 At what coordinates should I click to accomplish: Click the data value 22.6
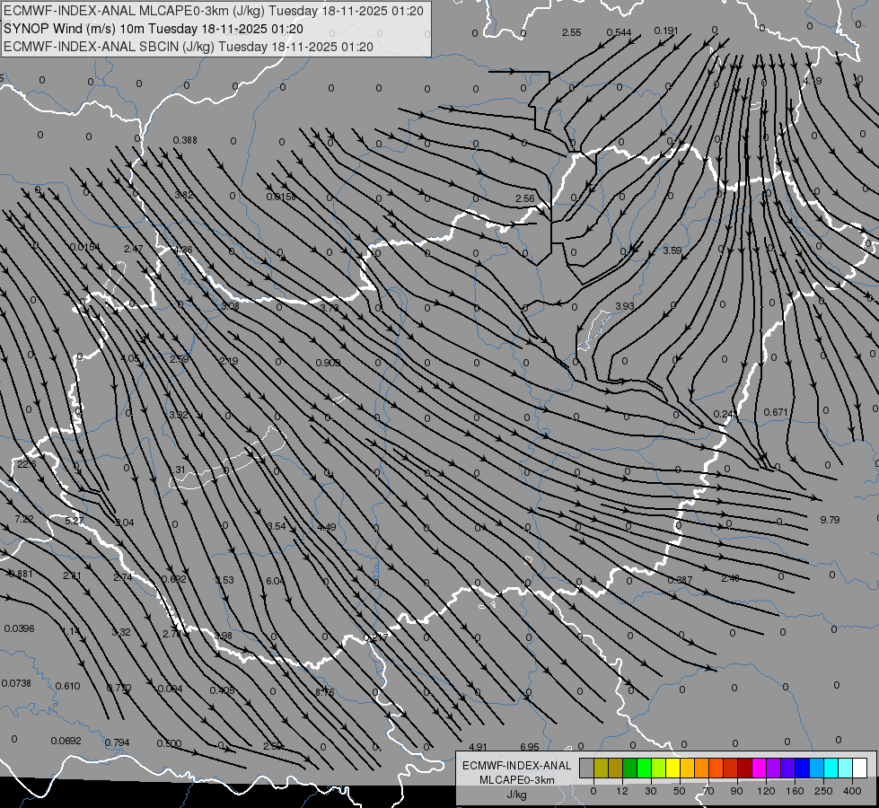pos(26,464)
